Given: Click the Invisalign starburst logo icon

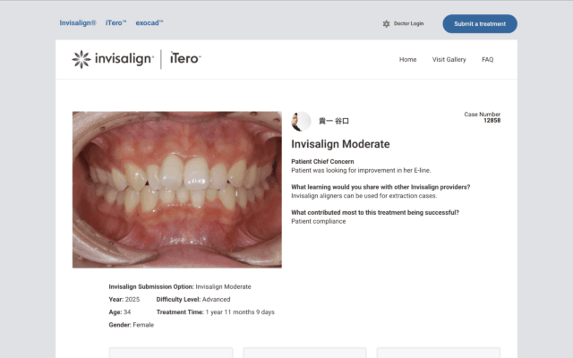Looking at the screenshot, I should (81, 59).
